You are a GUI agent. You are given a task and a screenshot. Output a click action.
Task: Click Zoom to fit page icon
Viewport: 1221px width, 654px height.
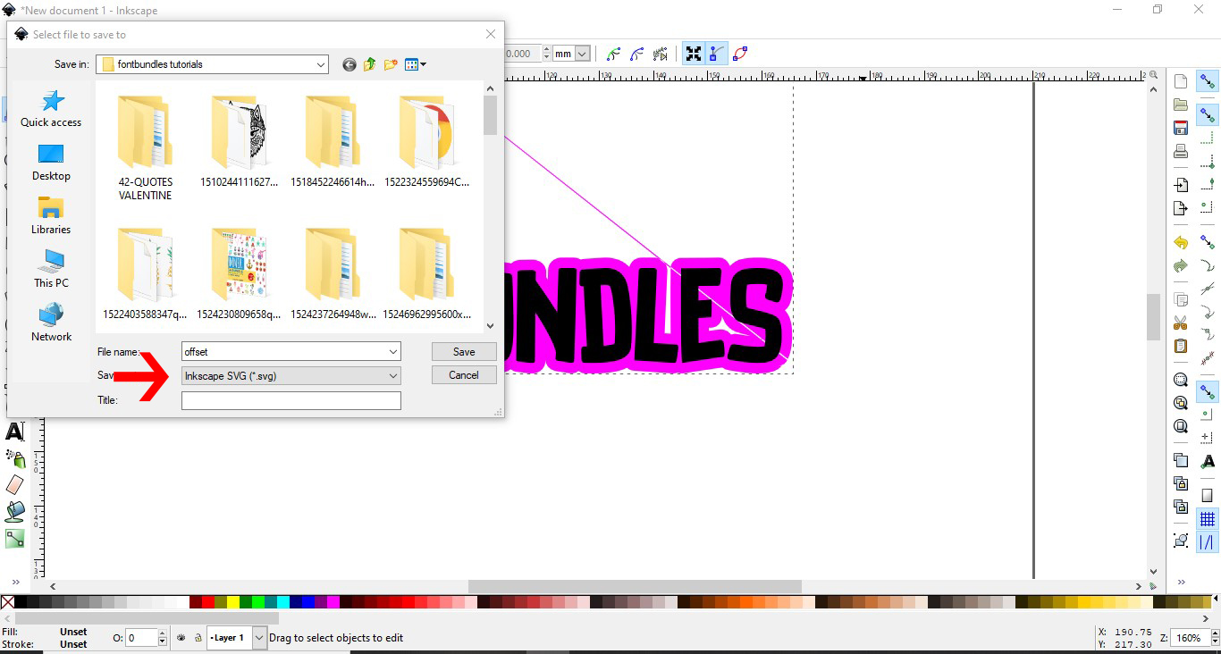tap(1181, 426)
